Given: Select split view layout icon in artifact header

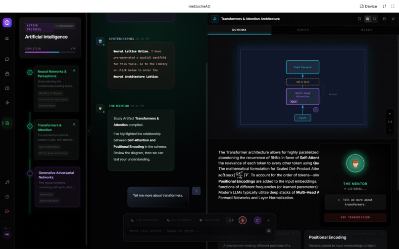Looking at the screenshot, I should pyautogui.click(x=367, y=19).
